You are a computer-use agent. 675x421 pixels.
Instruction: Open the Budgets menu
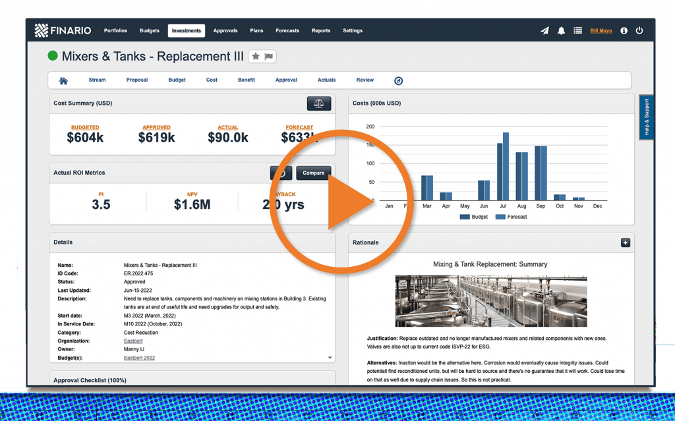click(x=150, y=30)
